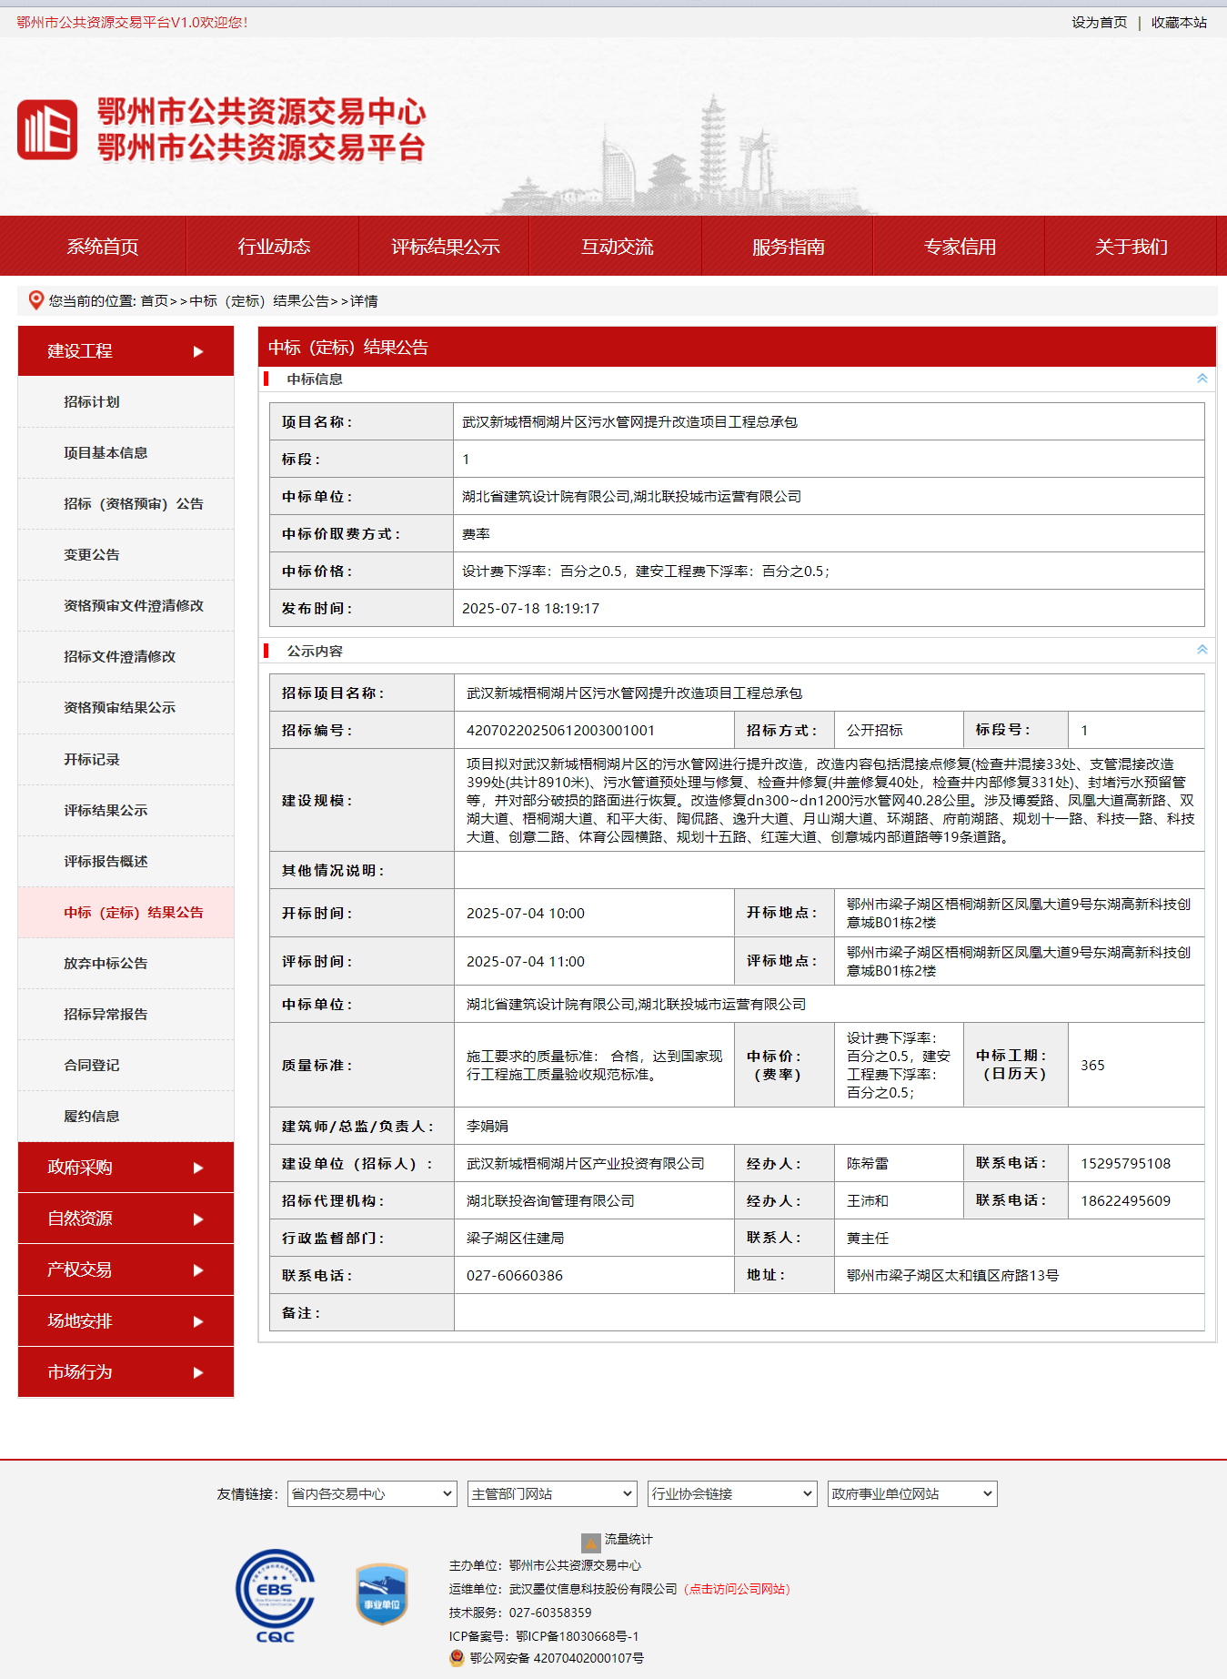Viewport: 1227px width, 1679px height.
Task: Open the 行业协会链接 dropdown
Action: click(x=731, y=1493)
